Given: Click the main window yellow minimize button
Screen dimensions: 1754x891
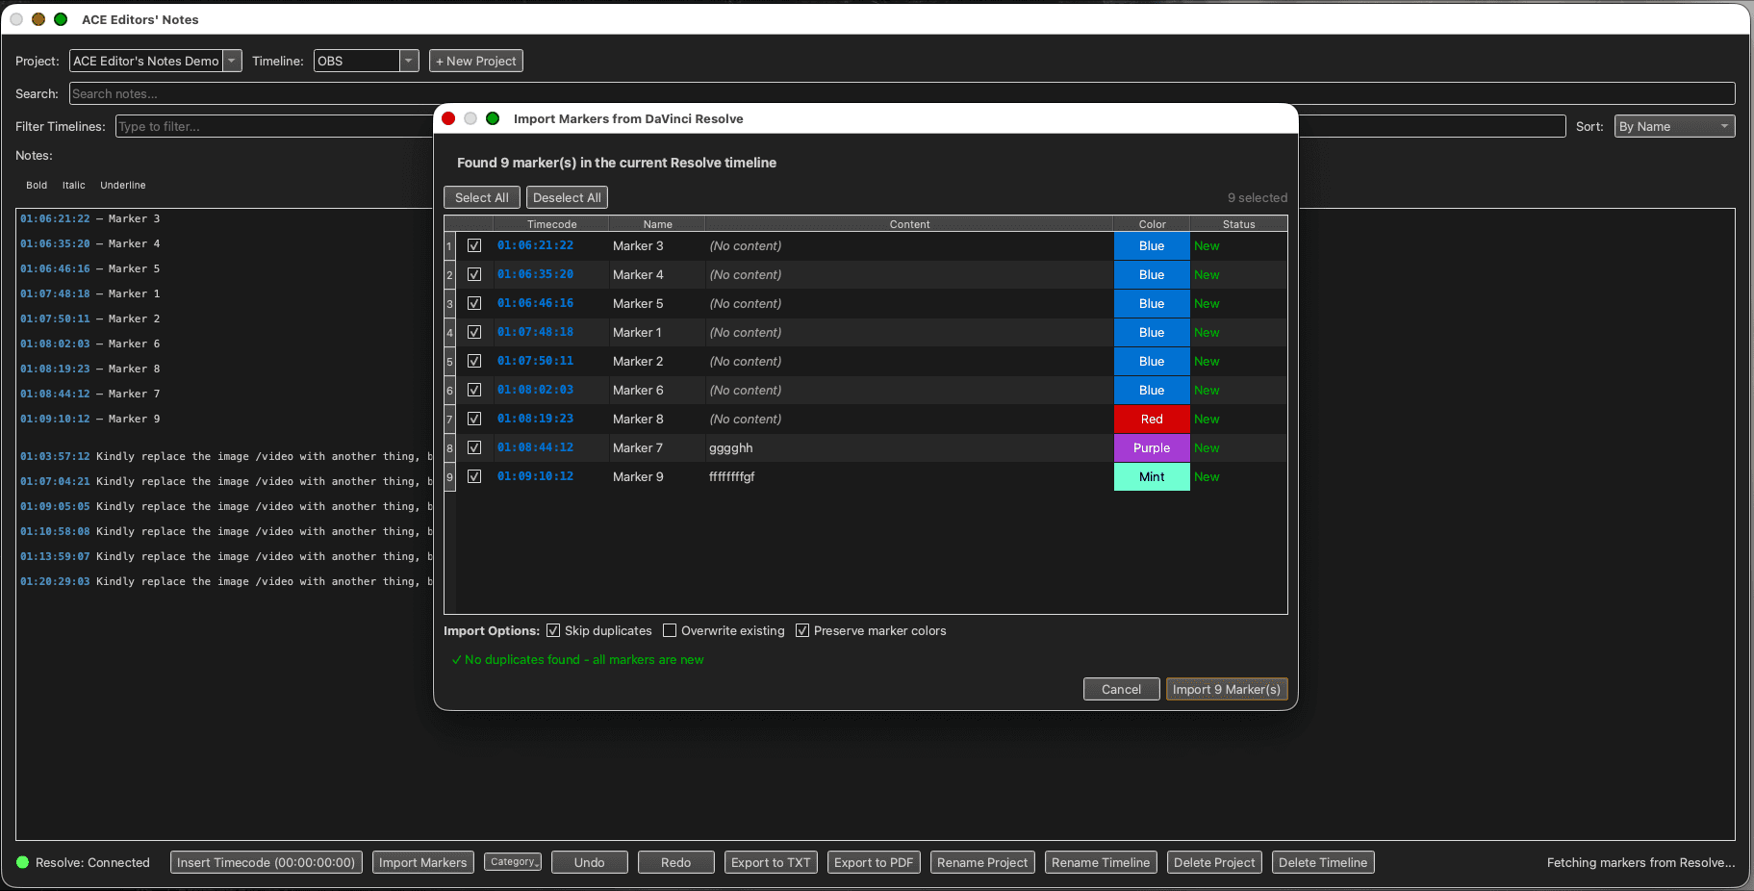Looking at the screenshot, I should [38, 19].
